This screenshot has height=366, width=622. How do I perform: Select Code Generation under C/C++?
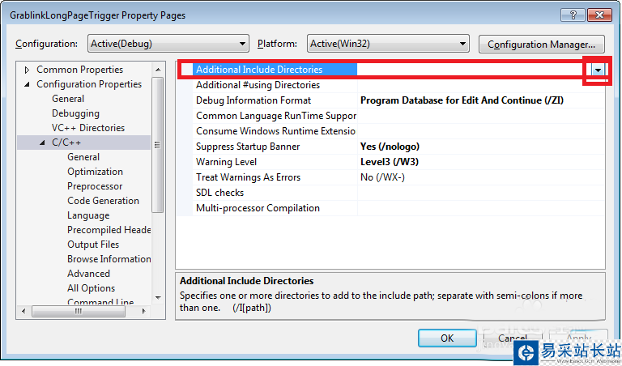pyautogui.click(x=103, y=201)
